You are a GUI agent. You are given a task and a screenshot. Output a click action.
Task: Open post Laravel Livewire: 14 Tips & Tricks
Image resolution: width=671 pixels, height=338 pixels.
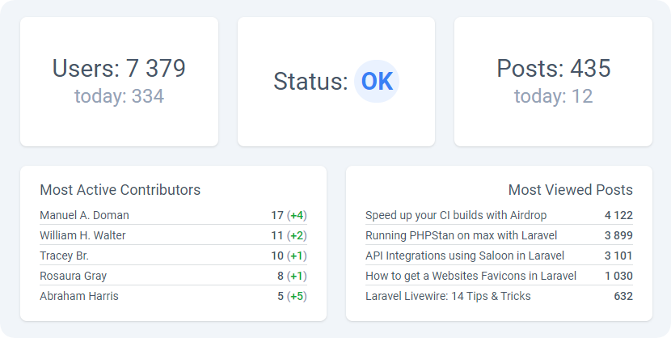448,296
